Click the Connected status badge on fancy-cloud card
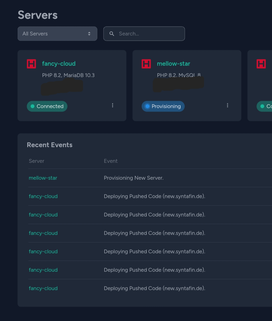Image resolution: width=272 pixels, height=321 pixels. click(x=47, y=106)
